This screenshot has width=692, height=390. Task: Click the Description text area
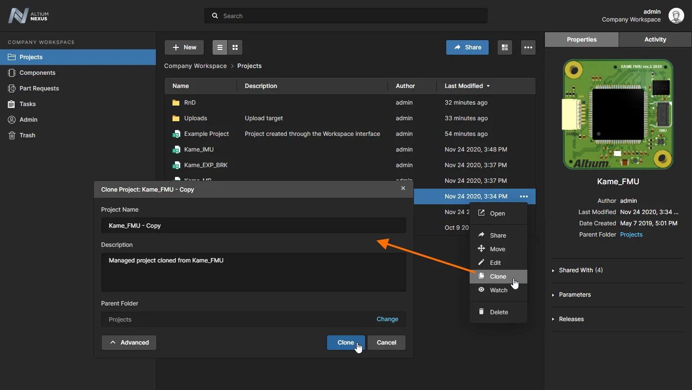coord(254,272)
